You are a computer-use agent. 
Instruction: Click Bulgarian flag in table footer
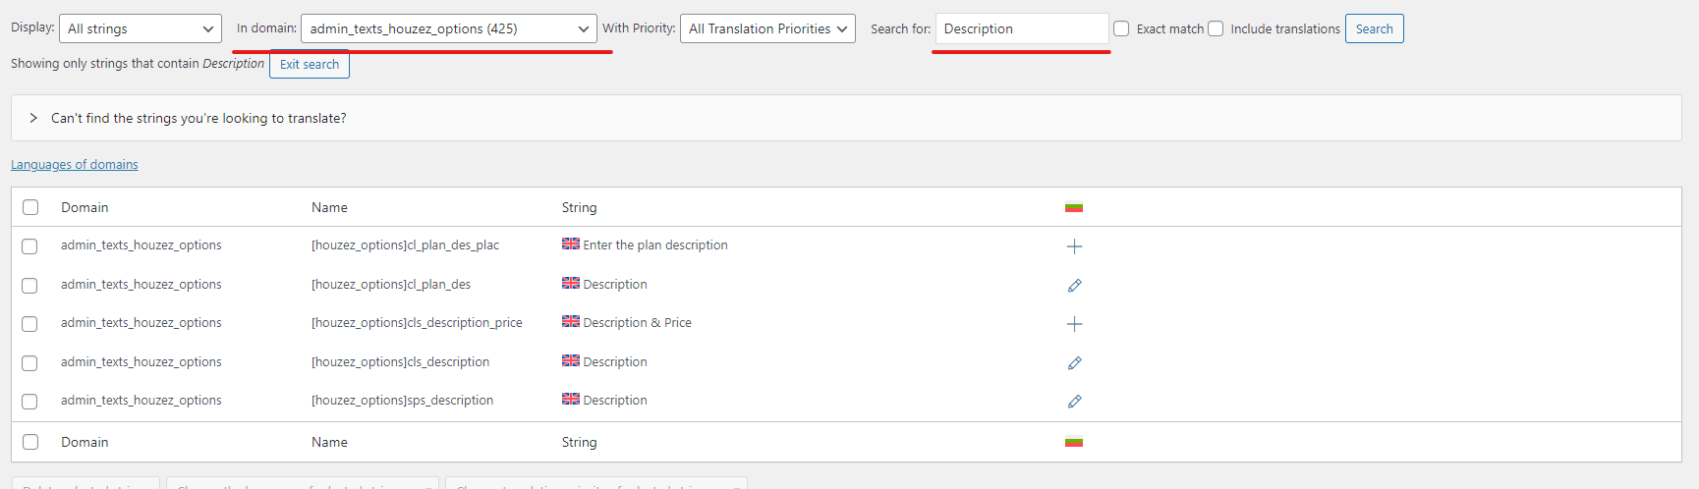(1074, 442)
